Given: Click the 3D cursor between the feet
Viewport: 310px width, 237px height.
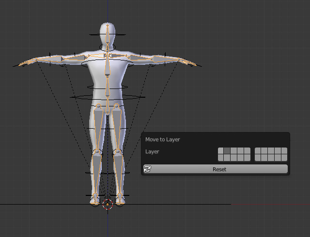Looking at the screenshot, I should pyautogui.click(x=108, y=205).
